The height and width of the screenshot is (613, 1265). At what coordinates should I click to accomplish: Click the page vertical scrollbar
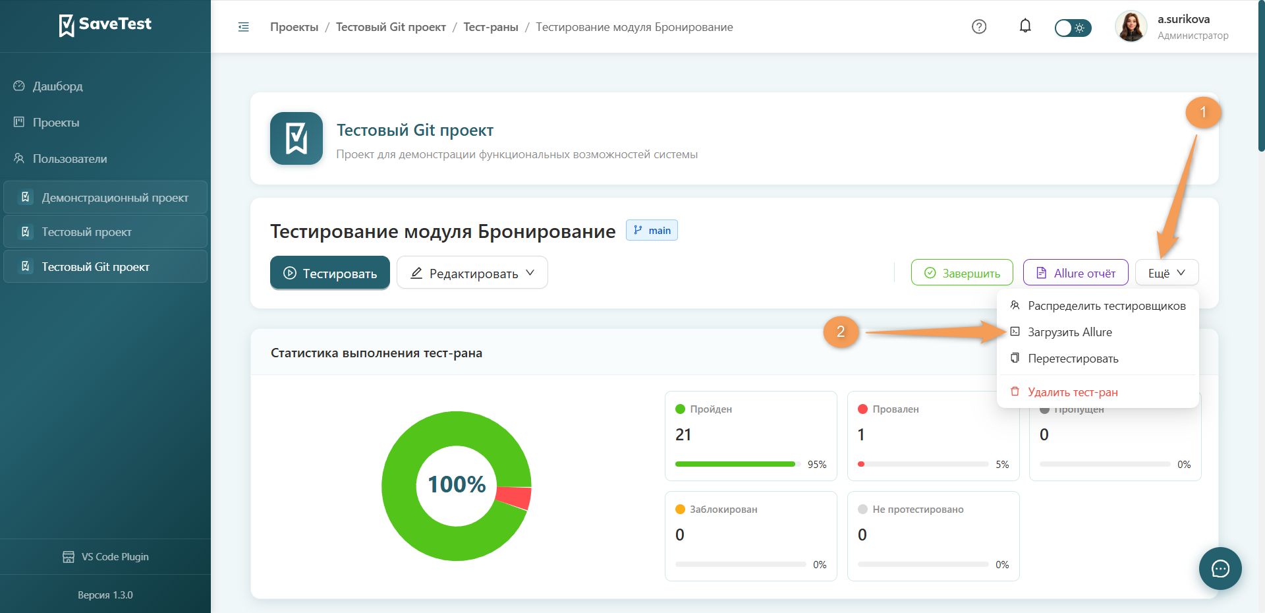coord(1261,76)
